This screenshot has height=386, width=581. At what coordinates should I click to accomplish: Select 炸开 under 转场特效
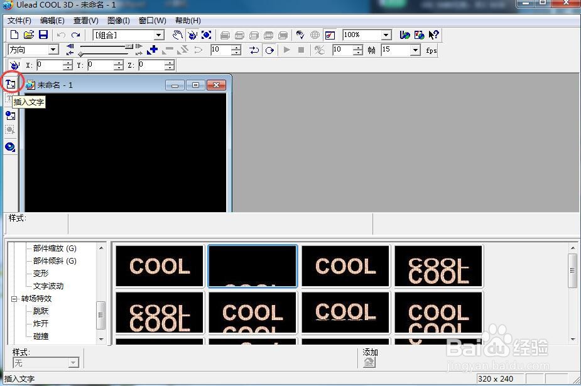click(x=41, y=324)
